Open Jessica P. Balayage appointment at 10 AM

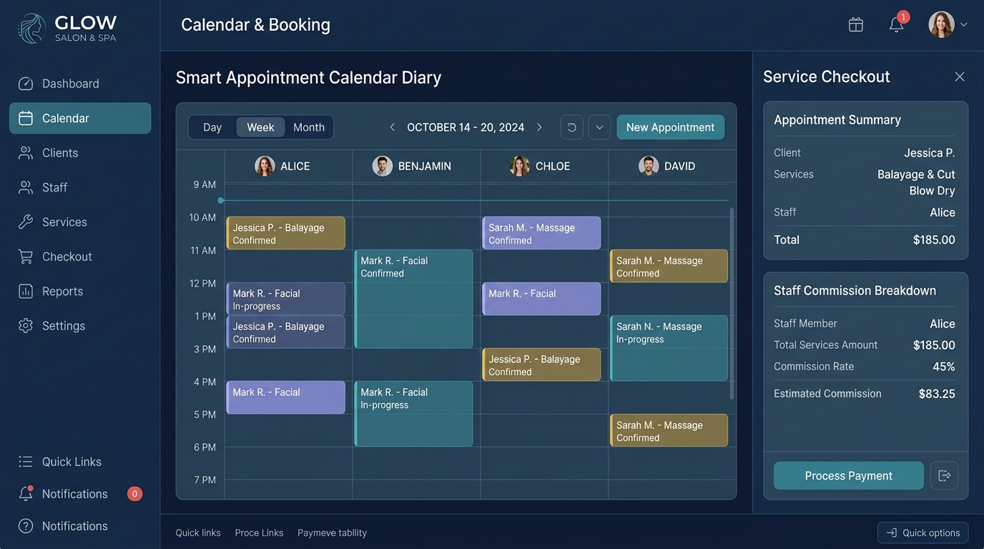[x=285, y=233]
